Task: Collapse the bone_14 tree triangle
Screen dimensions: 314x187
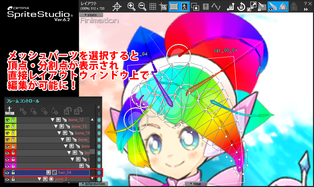Action: point(59,133)
